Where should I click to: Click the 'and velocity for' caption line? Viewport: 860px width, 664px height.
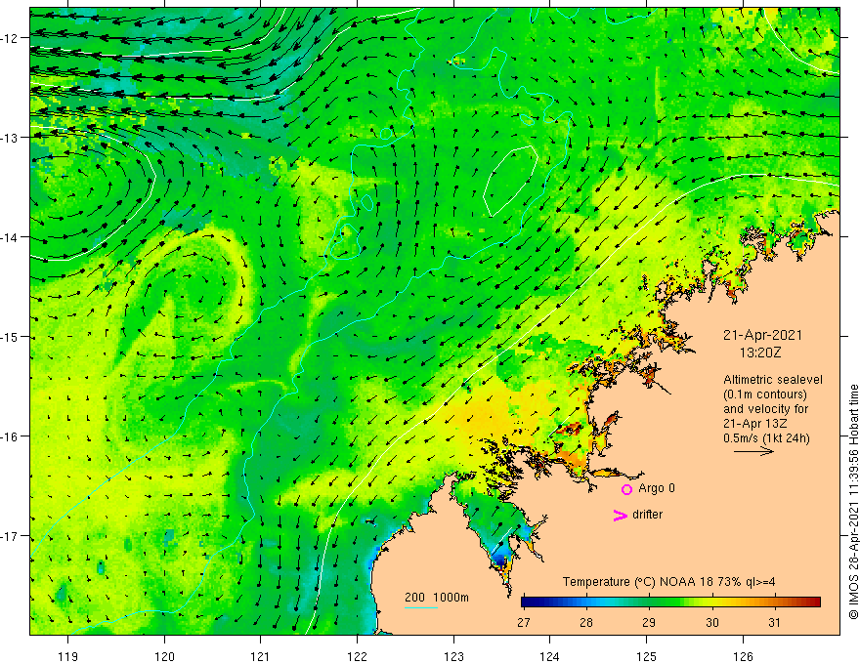click(x=765, y=409)
